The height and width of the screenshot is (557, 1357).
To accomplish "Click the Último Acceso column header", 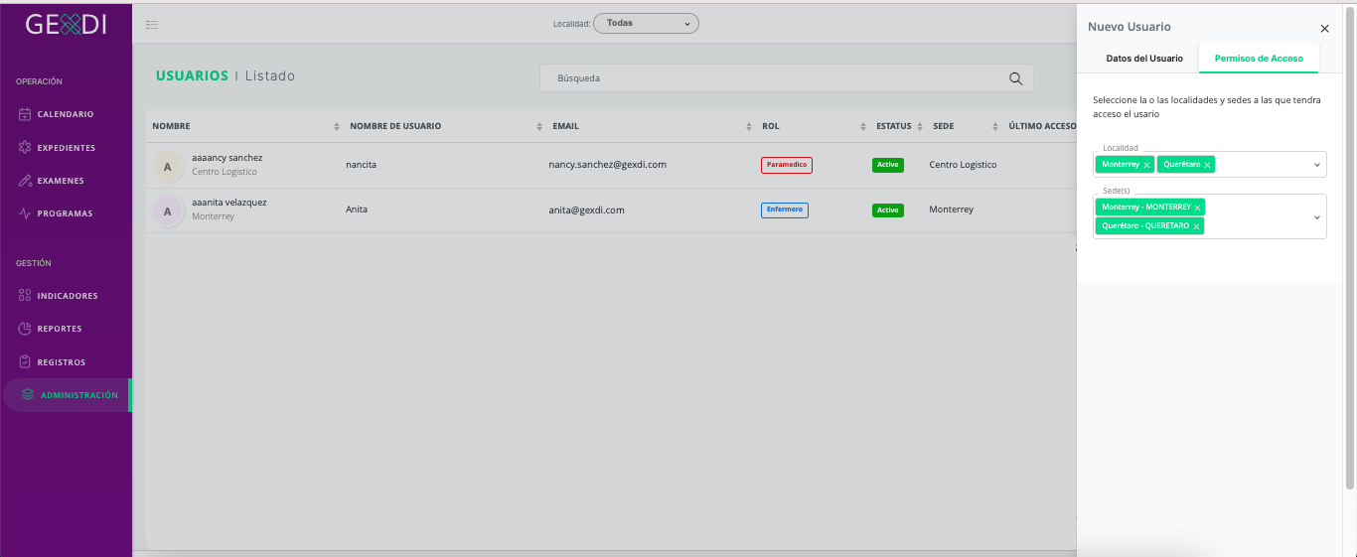I will (1040, 126).
